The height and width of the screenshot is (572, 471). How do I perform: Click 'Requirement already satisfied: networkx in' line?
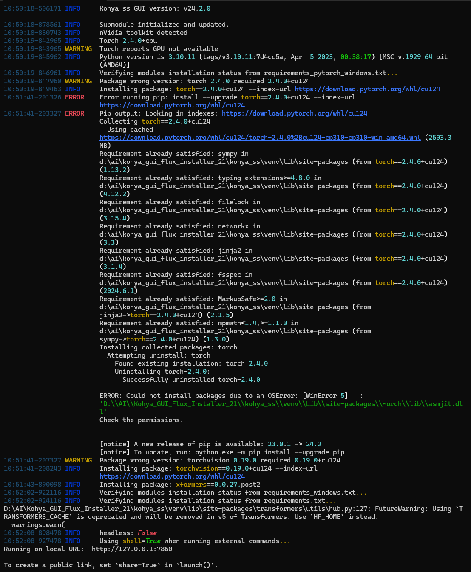click(x=179, y=226)
